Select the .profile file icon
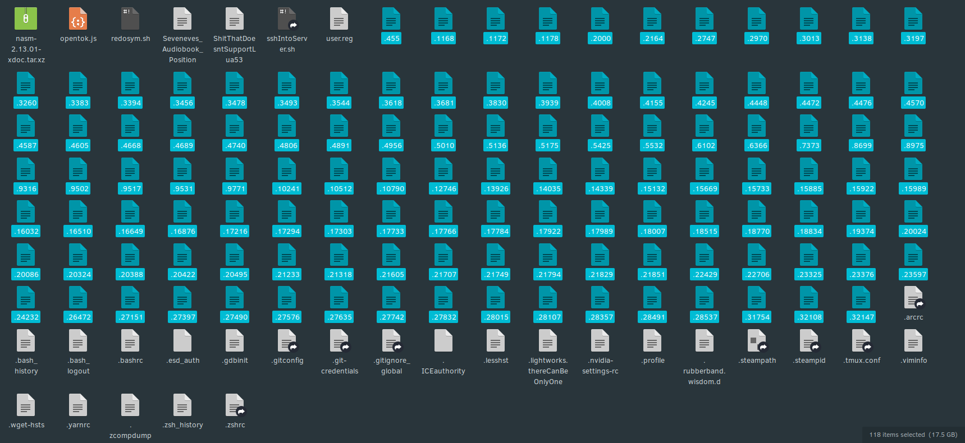965x443 pixels. pyautogui.click(x=652, y=340)
